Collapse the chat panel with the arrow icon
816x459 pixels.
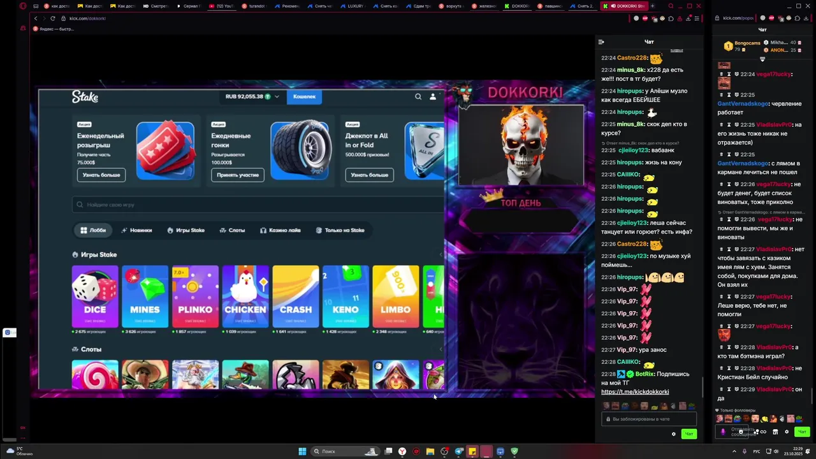click(601, 42)
